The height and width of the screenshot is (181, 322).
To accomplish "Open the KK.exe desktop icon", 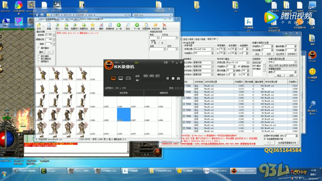I will (x=312, y=56).
